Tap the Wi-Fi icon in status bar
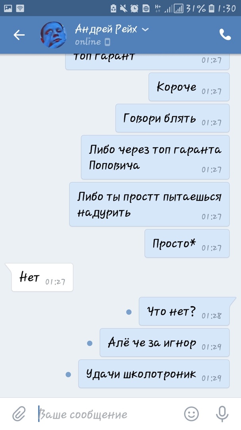The height and width of the screenshot is (430, 241). pyautogui.click(x=20, y=8)
